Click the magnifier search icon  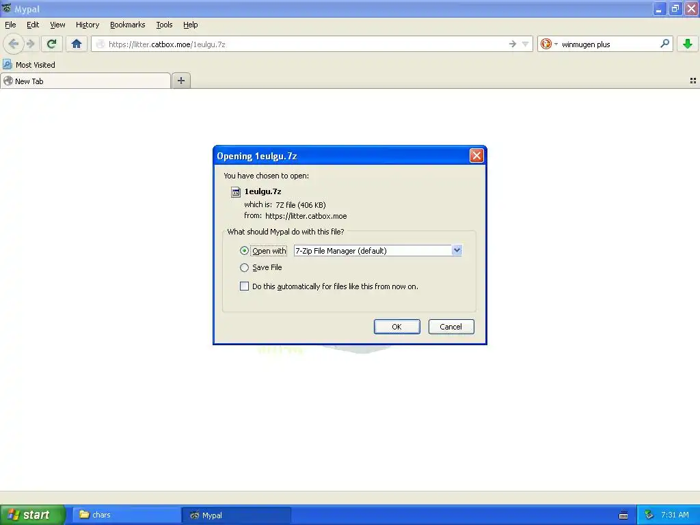(664, 43)
